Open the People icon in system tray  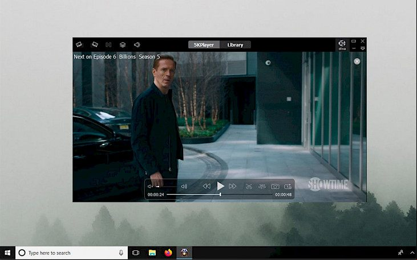click(x=400, y=253)
